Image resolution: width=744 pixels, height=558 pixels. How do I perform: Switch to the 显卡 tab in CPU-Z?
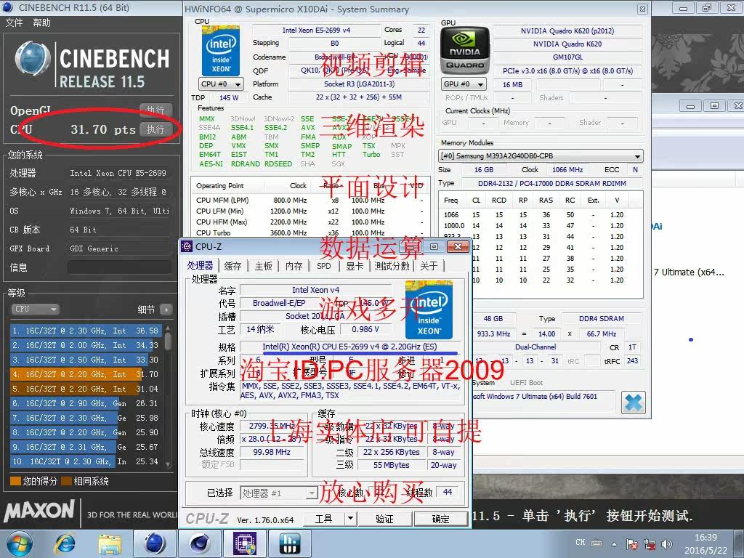tap(355, 266)
